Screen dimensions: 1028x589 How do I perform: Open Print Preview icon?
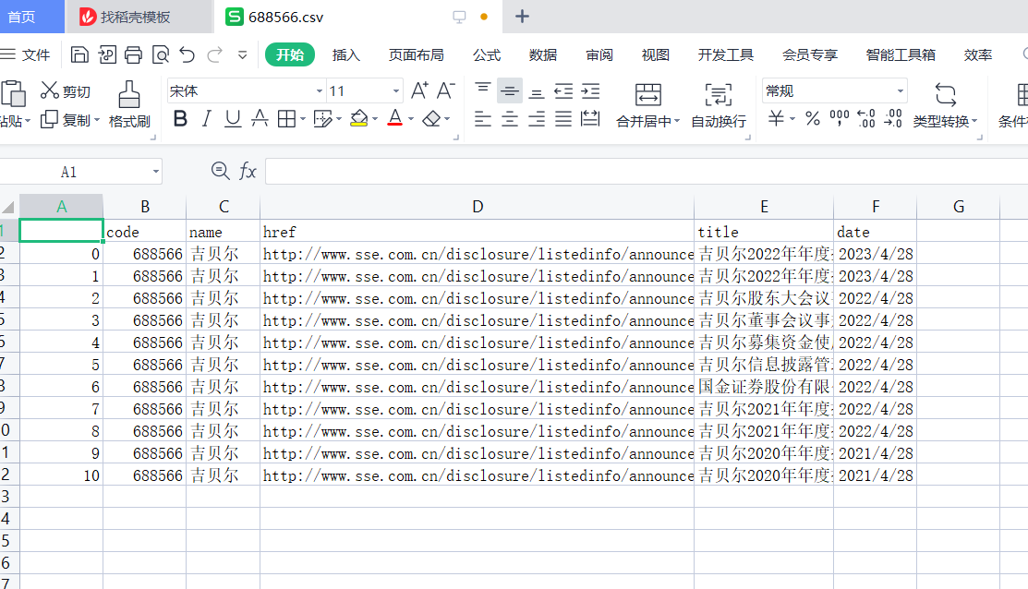pos(161,54)
